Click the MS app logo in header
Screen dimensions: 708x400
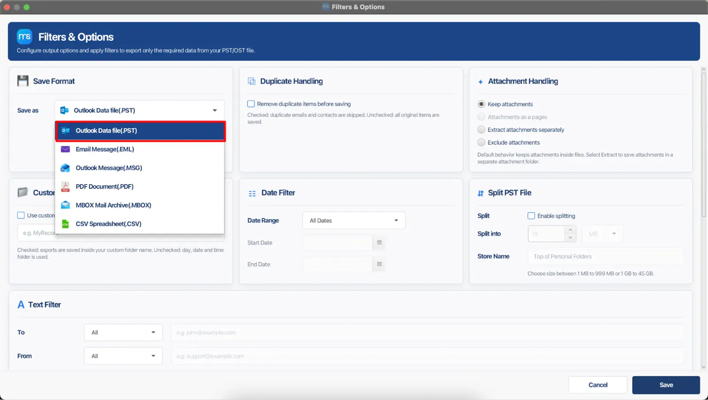click(x=24, y=37)
